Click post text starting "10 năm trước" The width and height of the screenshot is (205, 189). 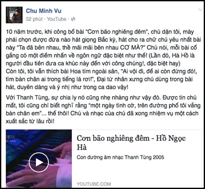(x=103, y=47)
